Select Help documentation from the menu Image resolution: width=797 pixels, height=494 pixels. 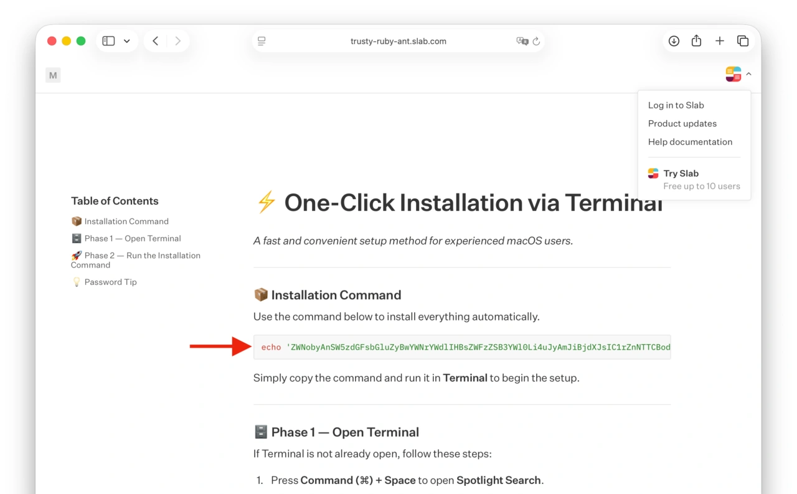tap(690, 142)
